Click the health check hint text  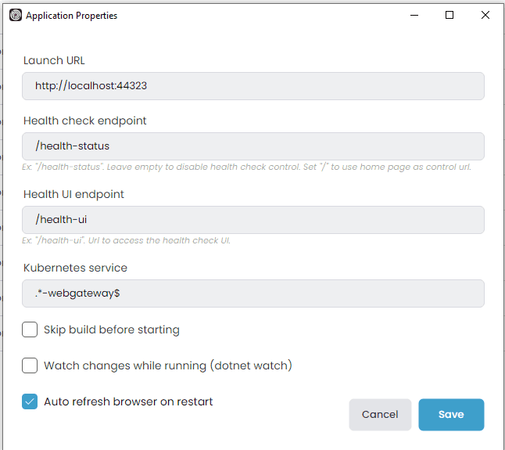tap(246, 167)
